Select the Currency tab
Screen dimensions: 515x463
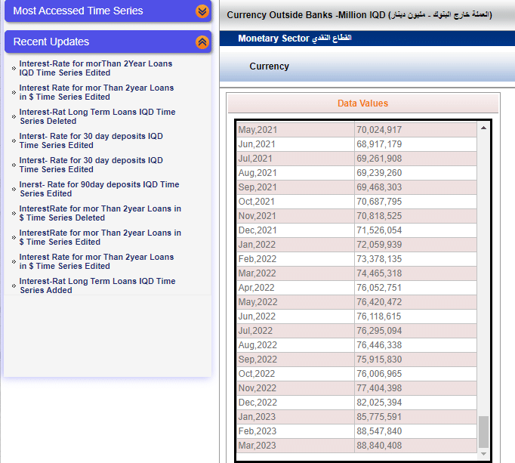click(x=269, y=66)
